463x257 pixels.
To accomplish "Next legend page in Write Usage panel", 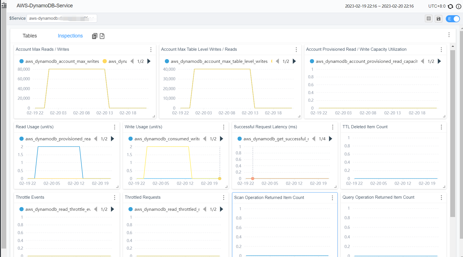I will [221, 139].
